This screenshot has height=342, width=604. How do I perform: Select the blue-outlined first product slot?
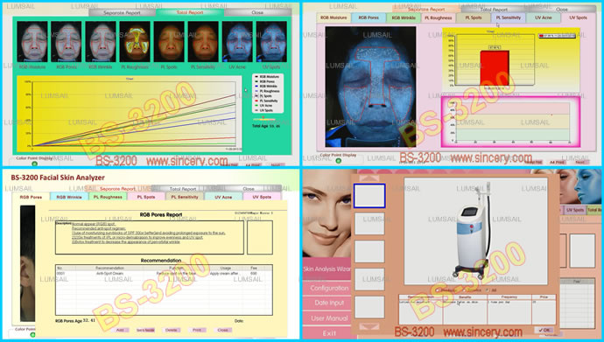tap(369, 196)
